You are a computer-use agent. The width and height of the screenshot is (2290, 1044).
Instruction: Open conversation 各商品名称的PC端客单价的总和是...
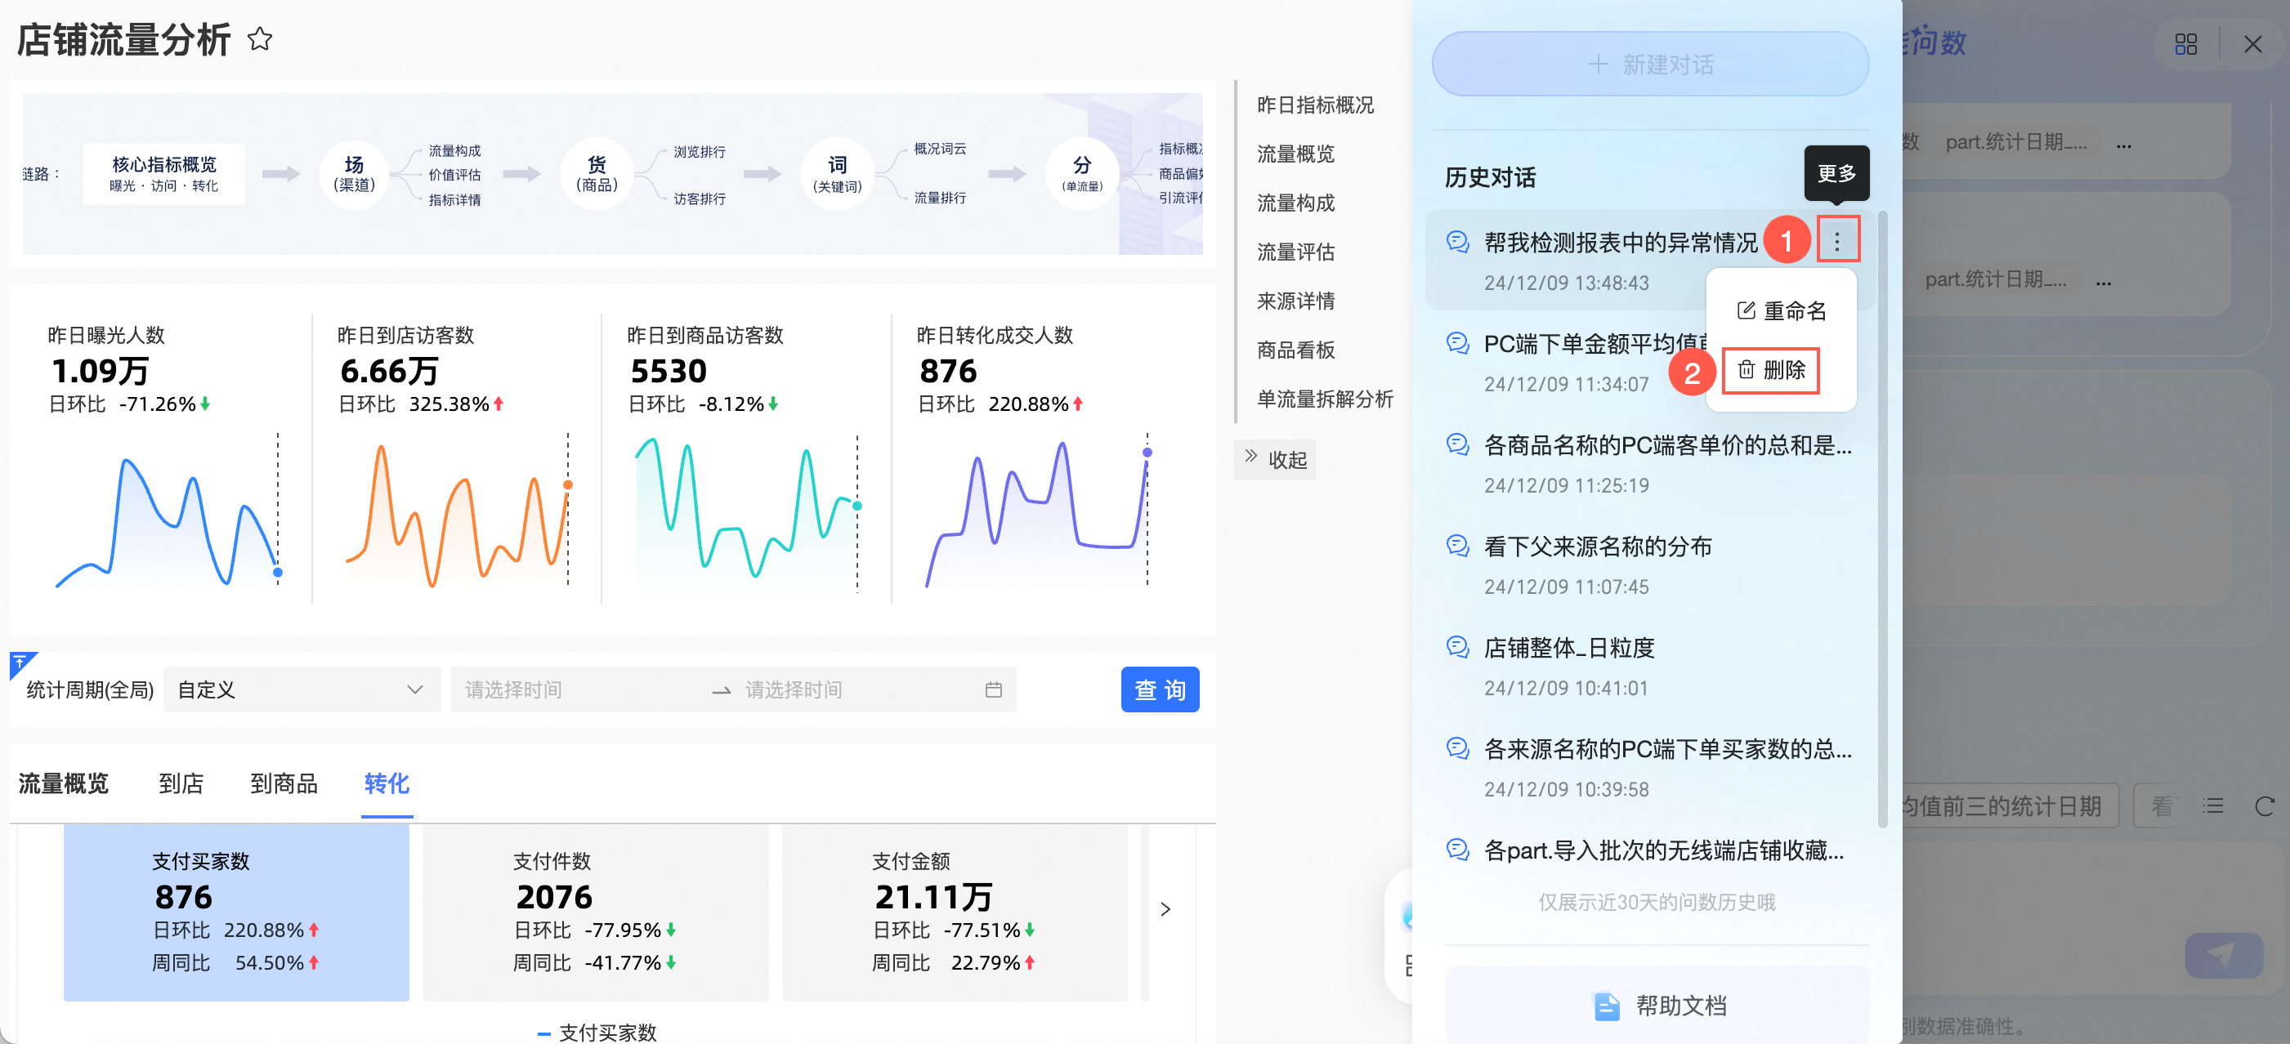pyautogui.click(x=1650, y=464)
